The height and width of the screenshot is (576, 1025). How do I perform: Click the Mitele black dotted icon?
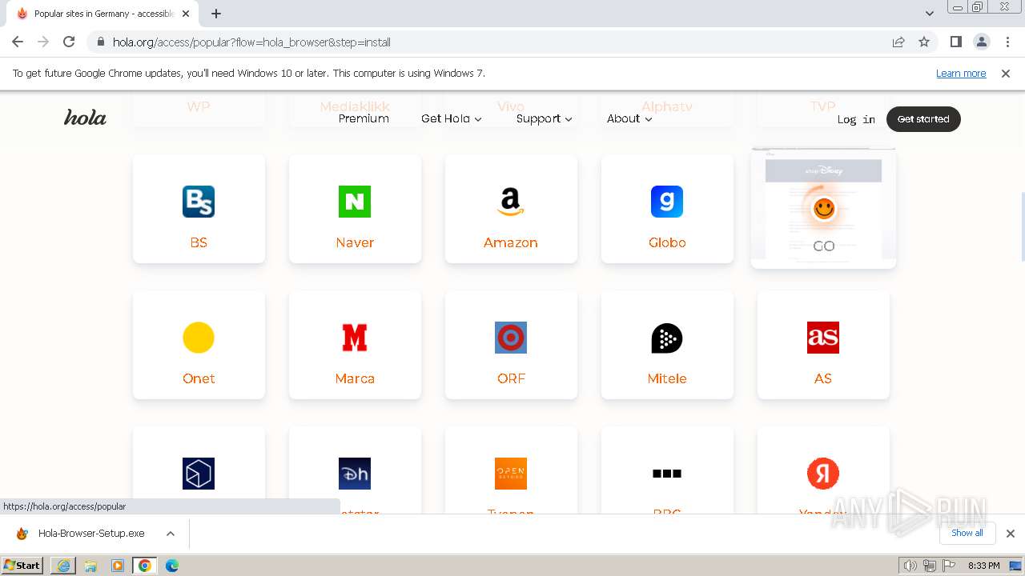pos(667,338)
